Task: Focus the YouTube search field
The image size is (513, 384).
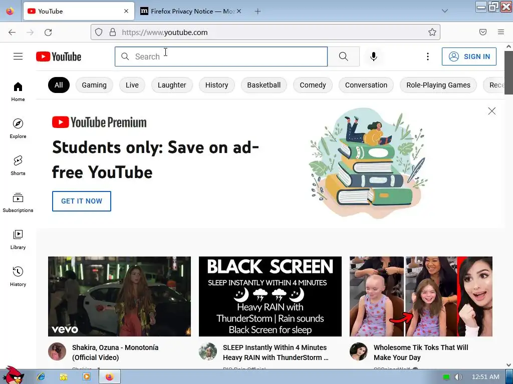Action: pos(221,56)
